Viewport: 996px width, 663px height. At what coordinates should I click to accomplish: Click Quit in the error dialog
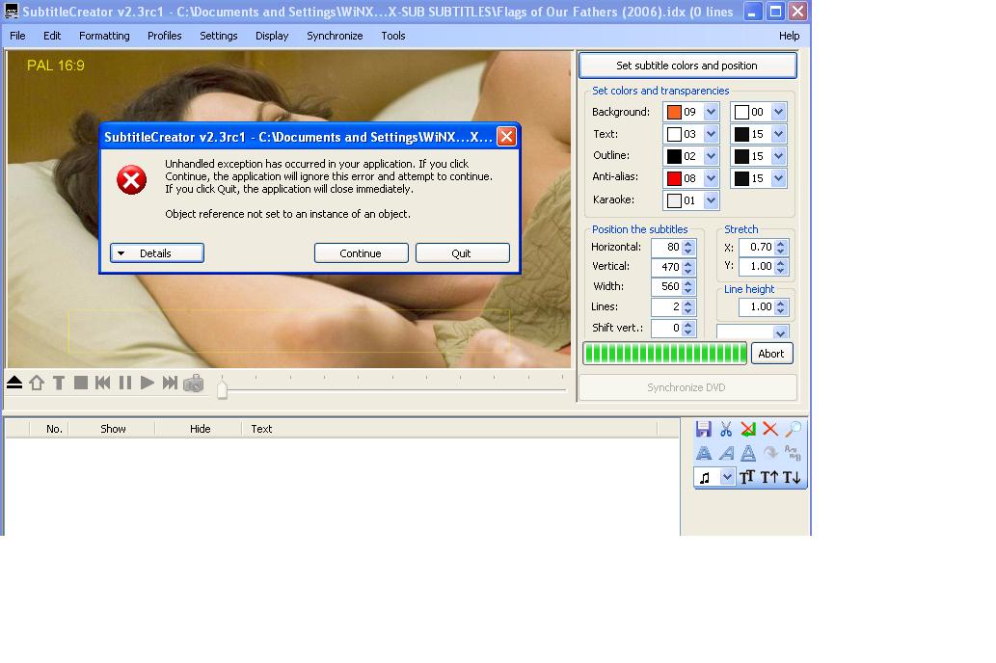[462, 252]
